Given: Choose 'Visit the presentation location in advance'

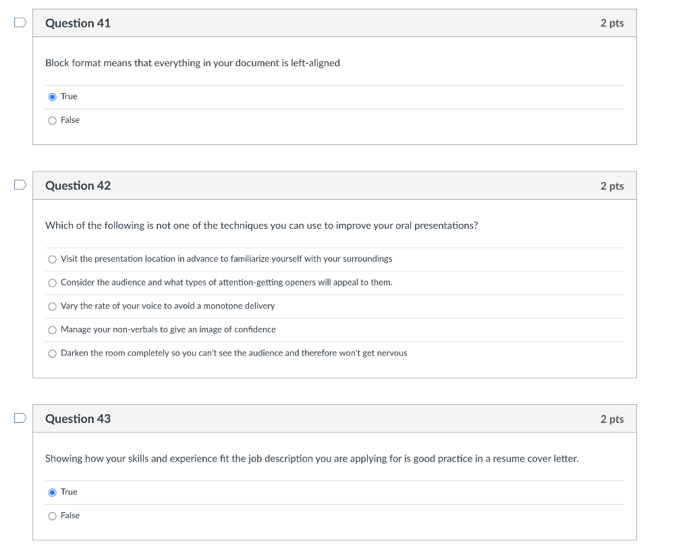Looking at the screenshot, I should click(x=53, y=259).
